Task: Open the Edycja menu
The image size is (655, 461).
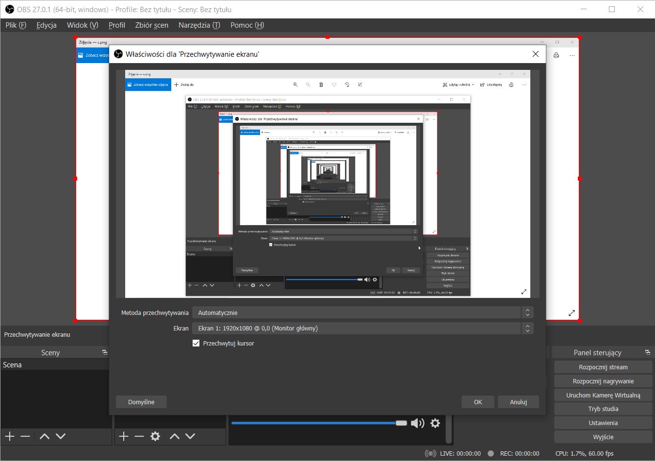Action: click(x=47, y=25)
